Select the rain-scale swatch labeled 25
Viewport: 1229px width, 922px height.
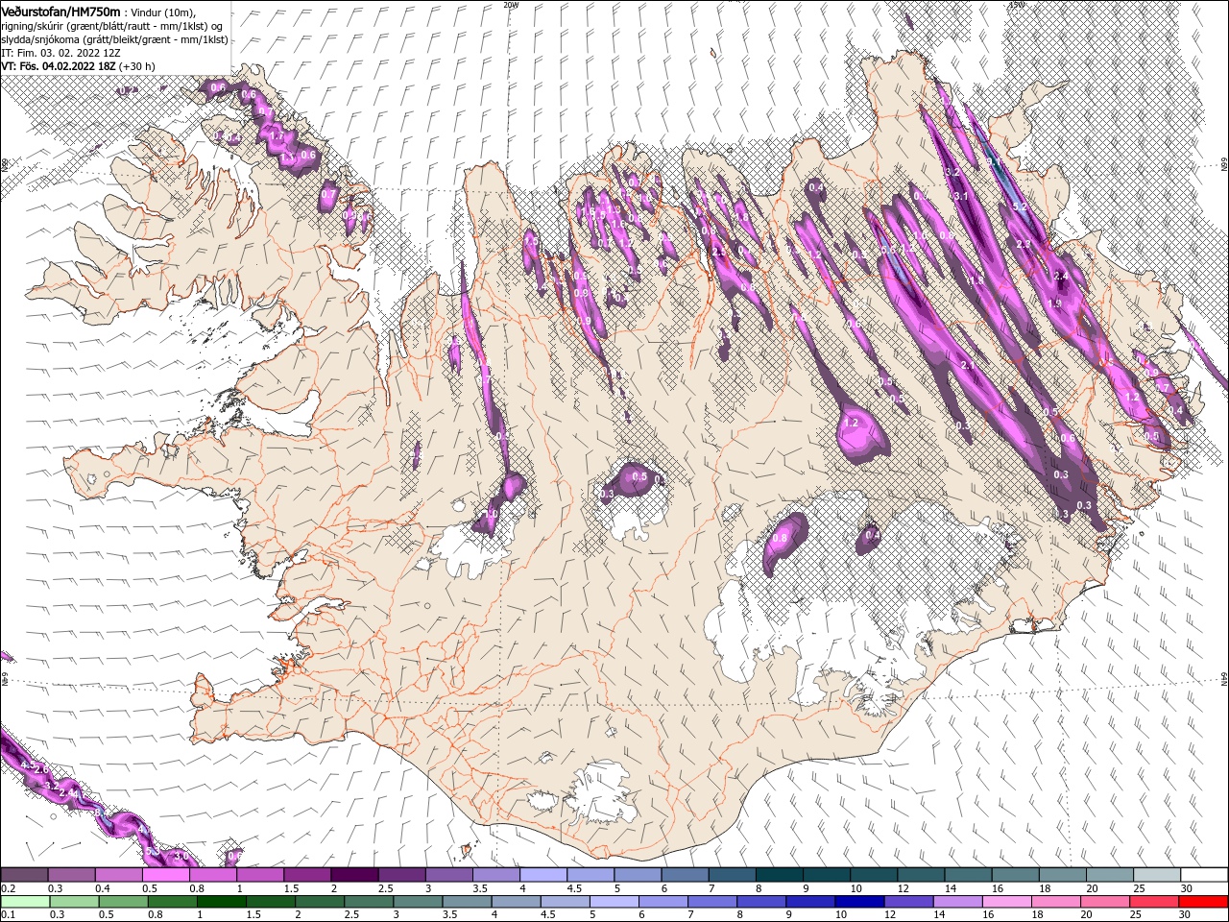pos(1152,902)
